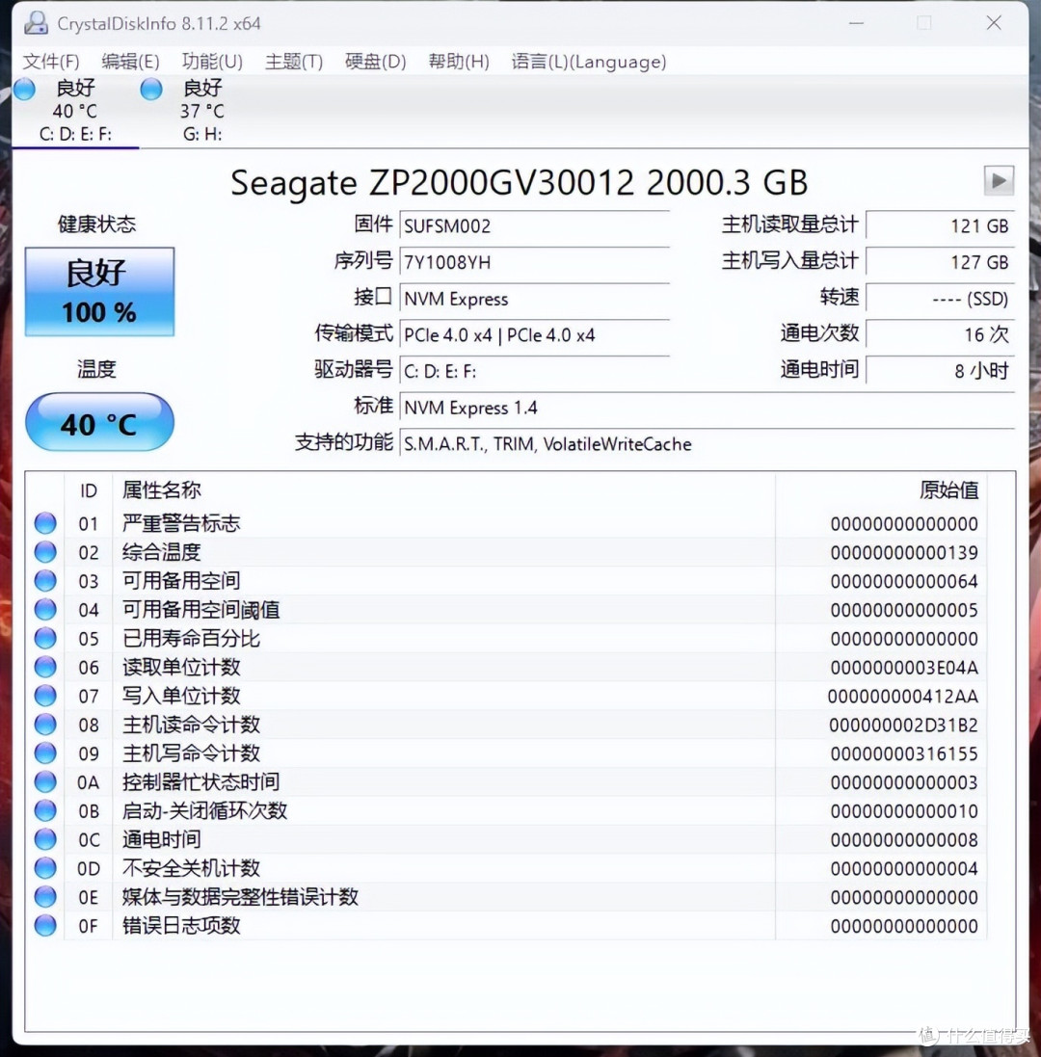Open the 语言(L)(Language) menu
This screenshot has width=1041, height=1057.
point(589,62)
